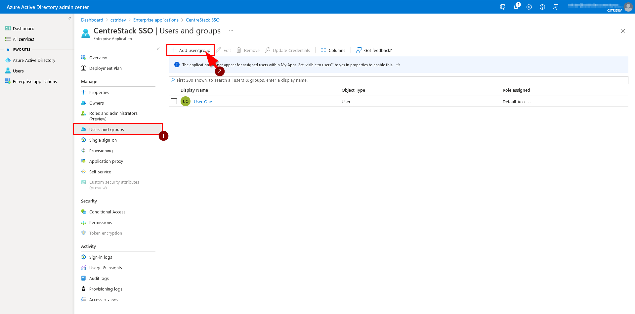
Task: Click the UO avatar icon
Action: tap(186, 101)
